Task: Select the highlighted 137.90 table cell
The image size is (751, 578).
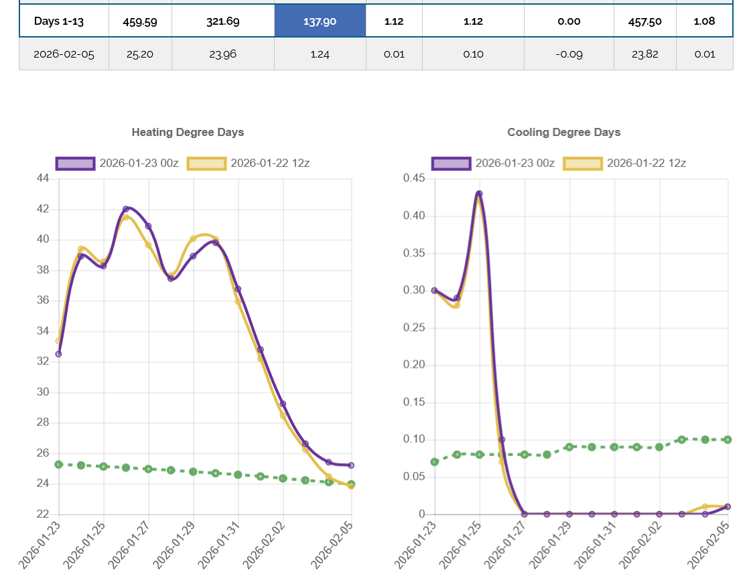Action: [320, 21]
